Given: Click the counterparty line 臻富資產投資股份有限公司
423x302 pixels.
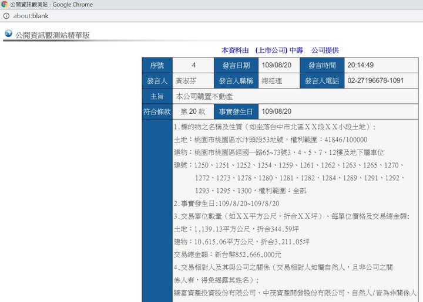Looking at the screenshot, I should pyautogui.click(x=295, y=293).
